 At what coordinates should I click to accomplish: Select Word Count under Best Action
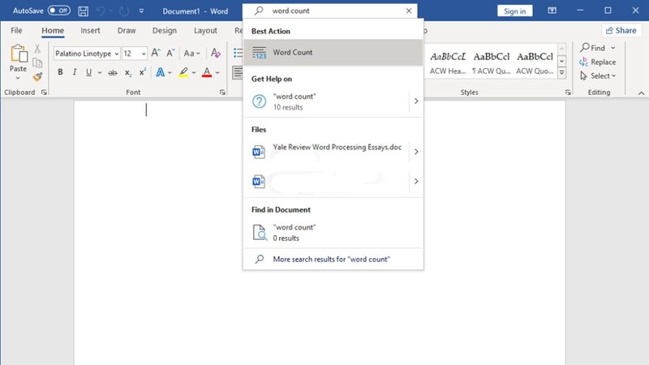(333, 53)
